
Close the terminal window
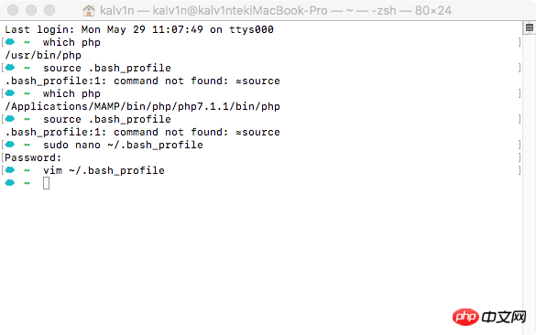click(13, 10)
